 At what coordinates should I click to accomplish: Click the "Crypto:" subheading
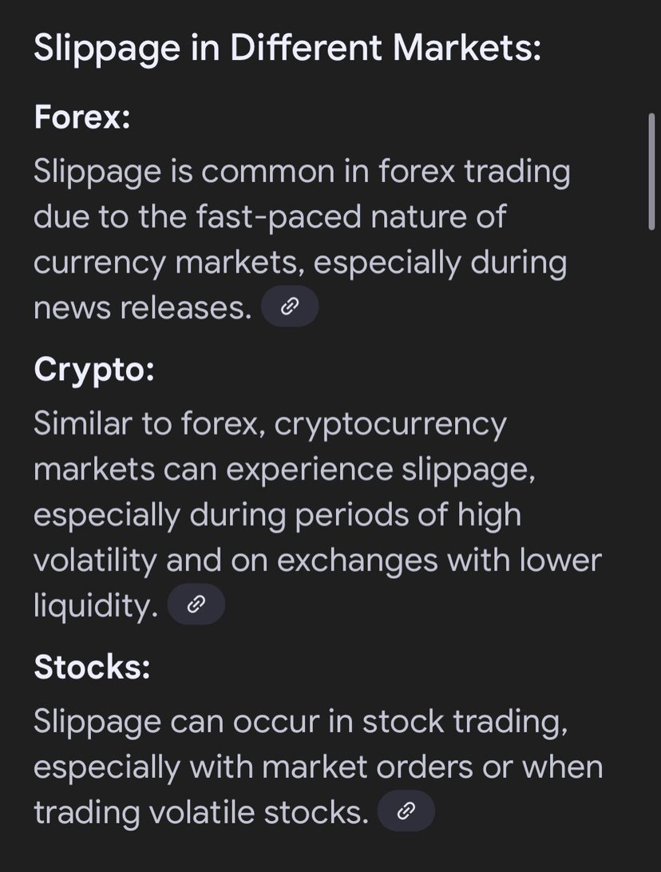pos(93,369)
